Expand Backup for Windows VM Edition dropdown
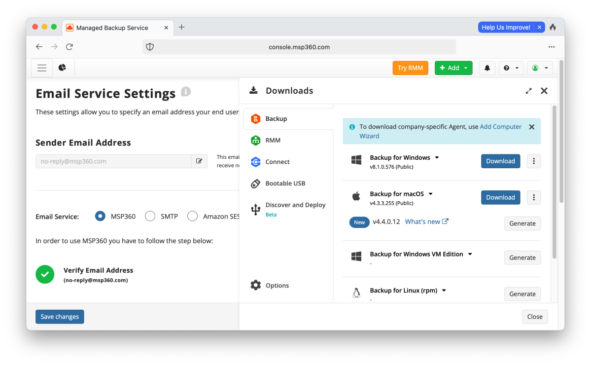The image size is (591, 365). pyautogui.click(x=470, y=254)
